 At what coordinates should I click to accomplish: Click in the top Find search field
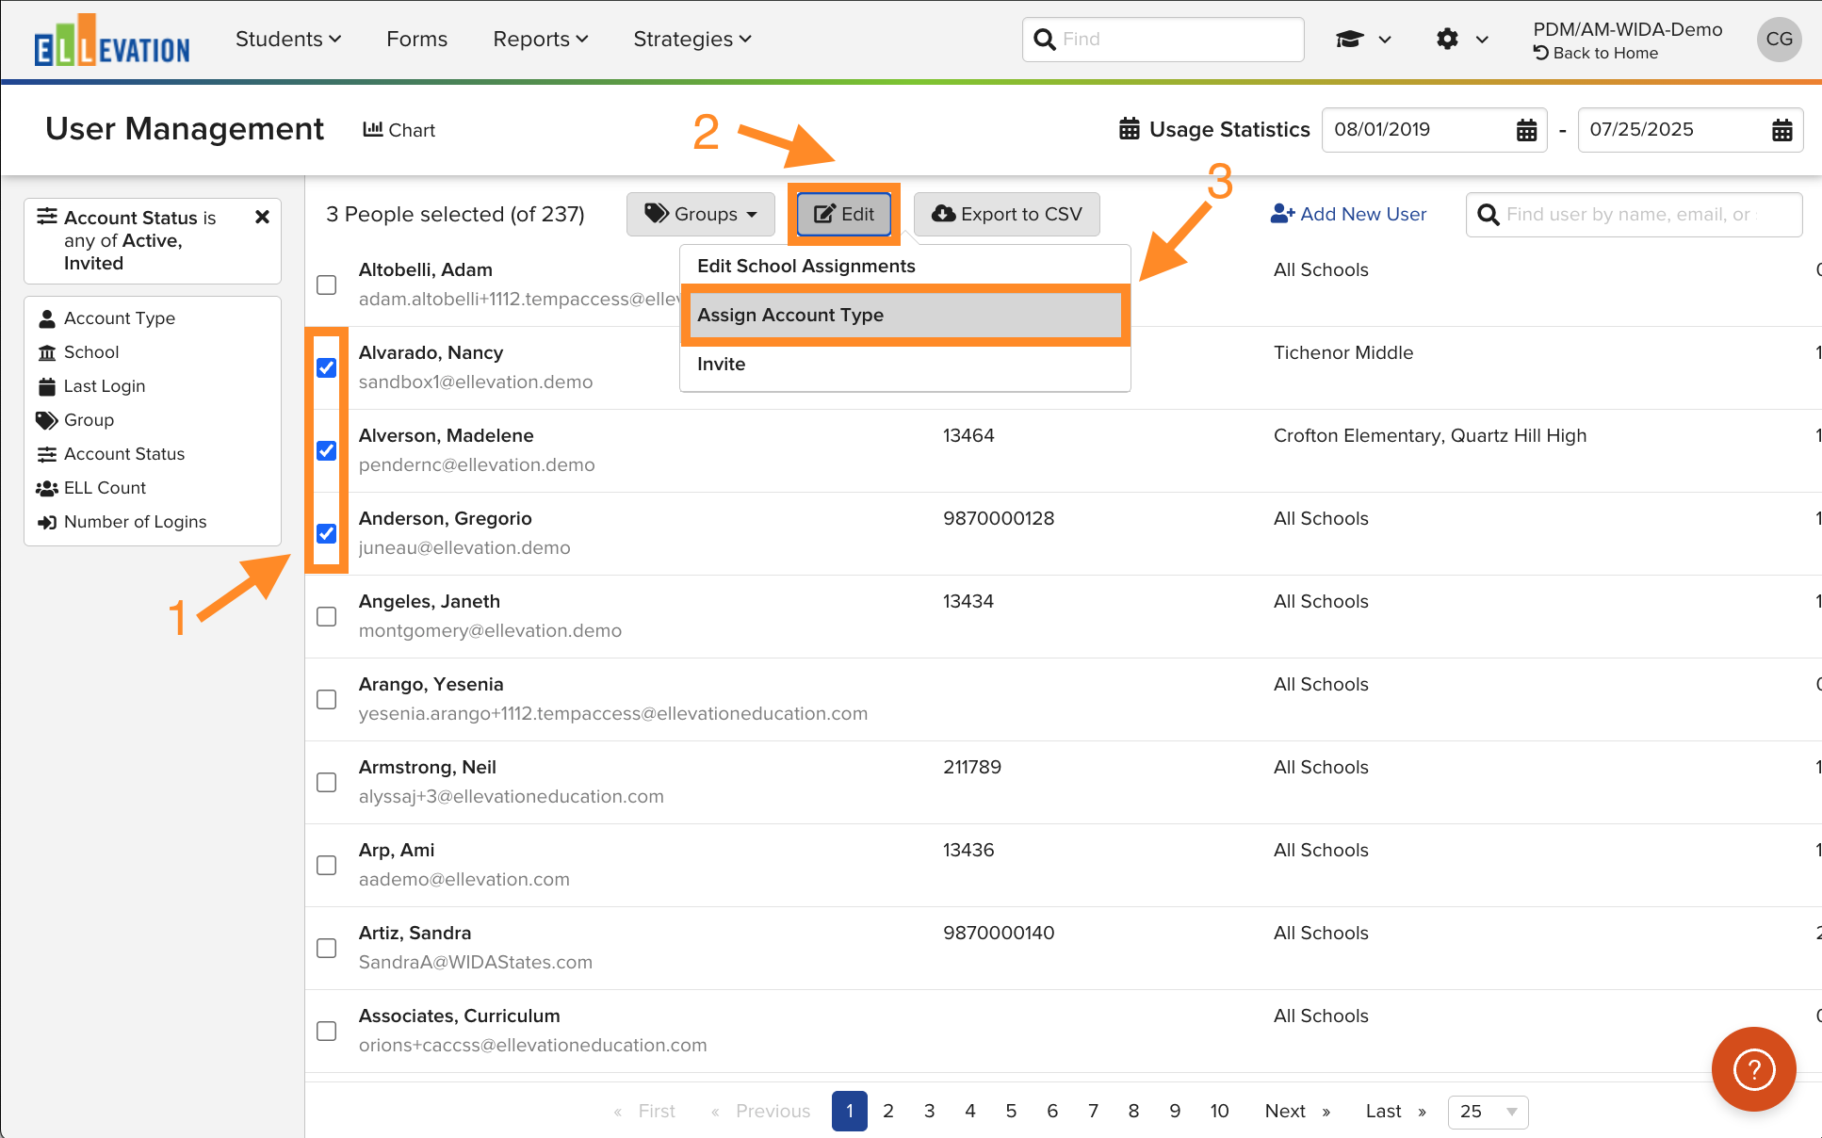point(1163,40)
